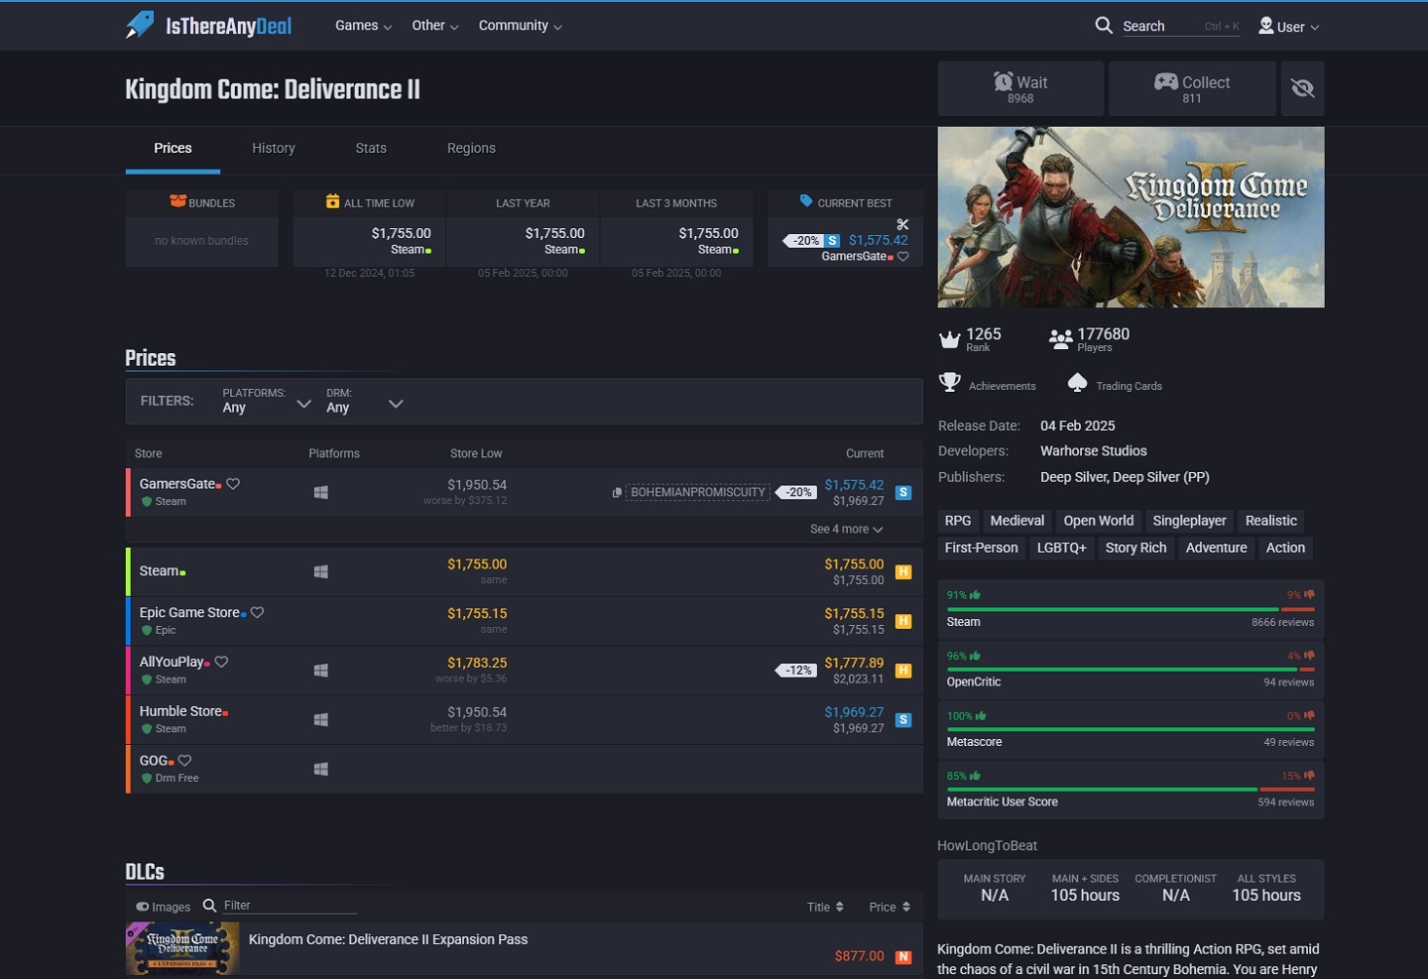This screenshot has height=979, width=1428.
Task: Toggle ignore game eye-slash icon
Action: (x=1303, y=88)
